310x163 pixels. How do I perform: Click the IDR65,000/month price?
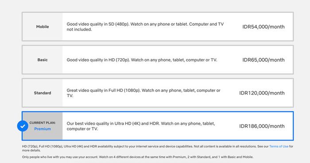pyautogui.click(x=263, y=60)
